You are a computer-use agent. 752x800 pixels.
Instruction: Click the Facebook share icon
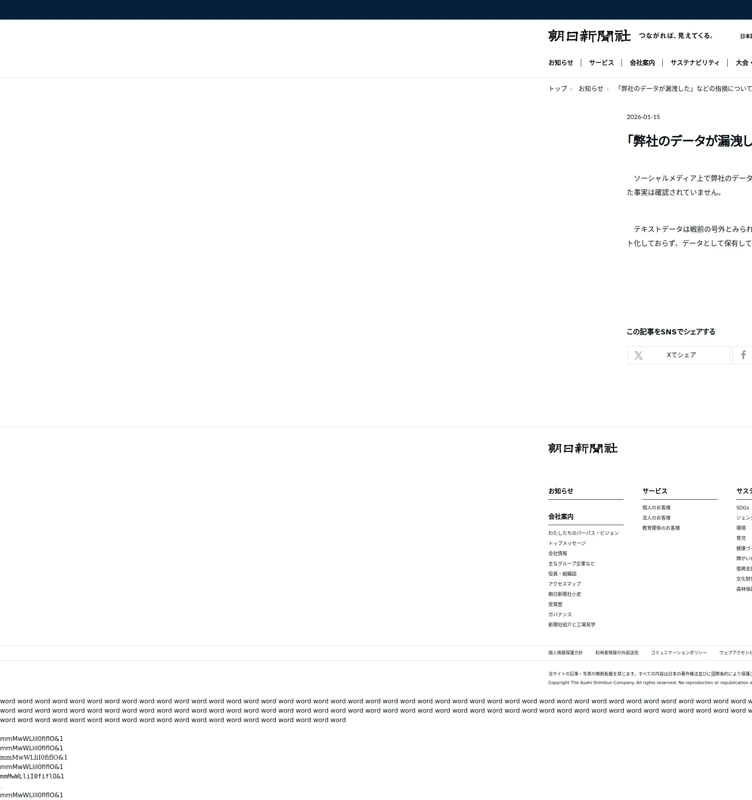(x=743, y=355)
